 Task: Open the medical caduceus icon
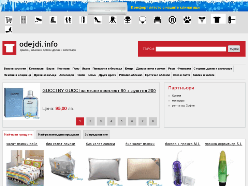click(202, 20)
